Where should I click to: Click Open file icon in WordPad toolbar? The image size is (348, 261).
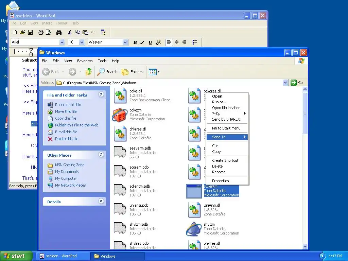tap(22, 32)
